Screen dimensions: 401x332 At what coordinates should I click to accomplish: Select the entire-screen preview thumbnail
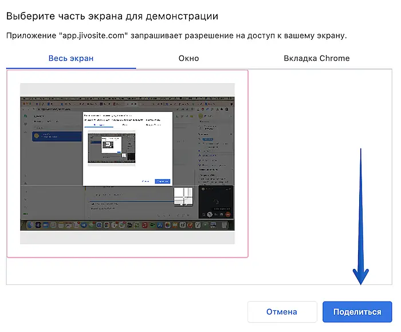pos(127,163)
